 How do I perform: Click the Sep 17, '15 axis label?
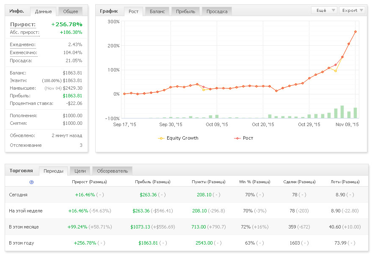(x=124, y=124)
